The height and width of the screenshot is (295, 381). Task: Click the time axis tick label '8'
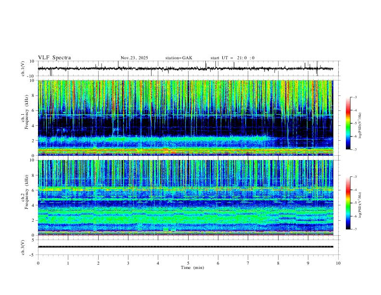tap(278, 263)
